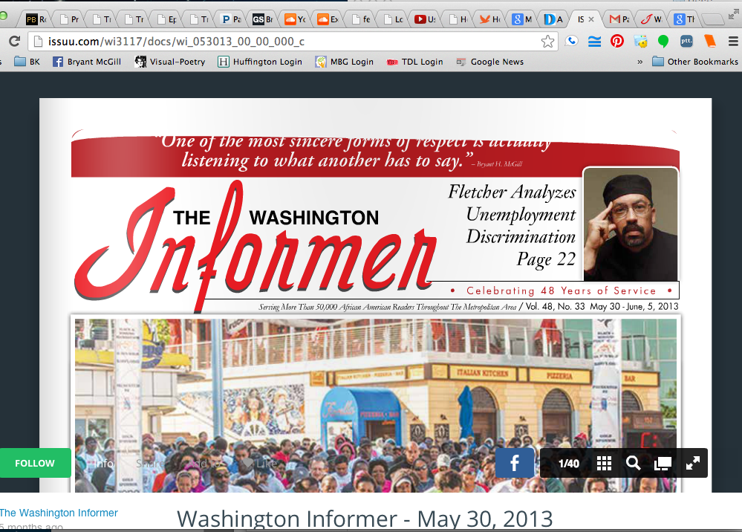Viewport: 742px width, 532px height.
Task: Click the Fletcher Analyzes Unemployment Discrimination headline
Action: pos(512,225)
